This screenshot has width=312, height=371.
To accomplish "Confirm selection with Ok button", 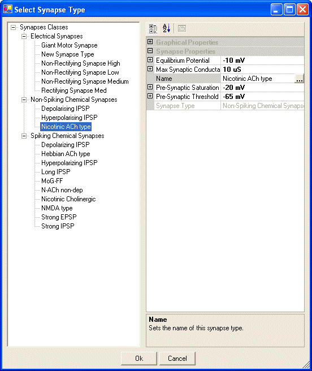I will pos(139,359).
